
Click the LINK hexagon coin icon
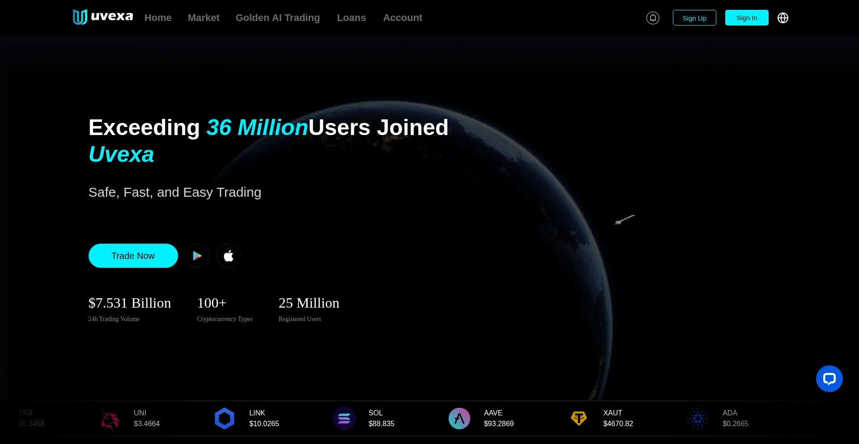[x=225, y=419]
